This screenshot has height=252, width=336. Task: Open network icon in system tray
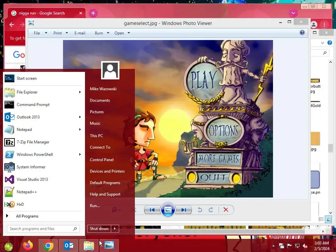[x=297, y=246]
